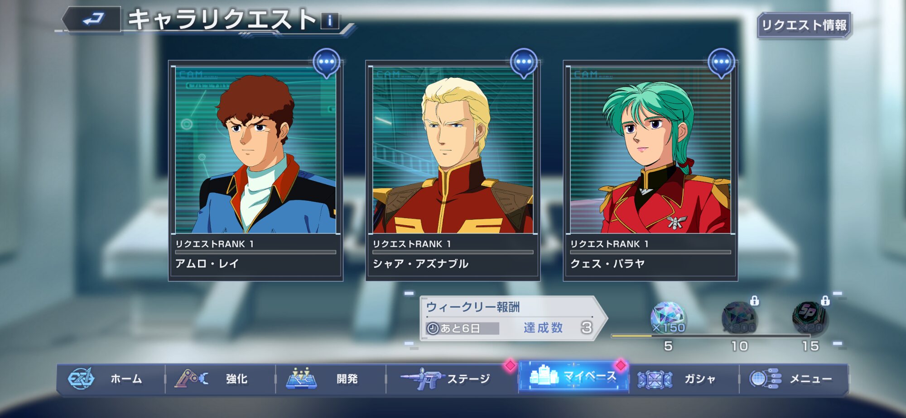The height and width of the screenshot is (418, 906).
Task: Open the ガシャ tab
Action: [684, 379]
